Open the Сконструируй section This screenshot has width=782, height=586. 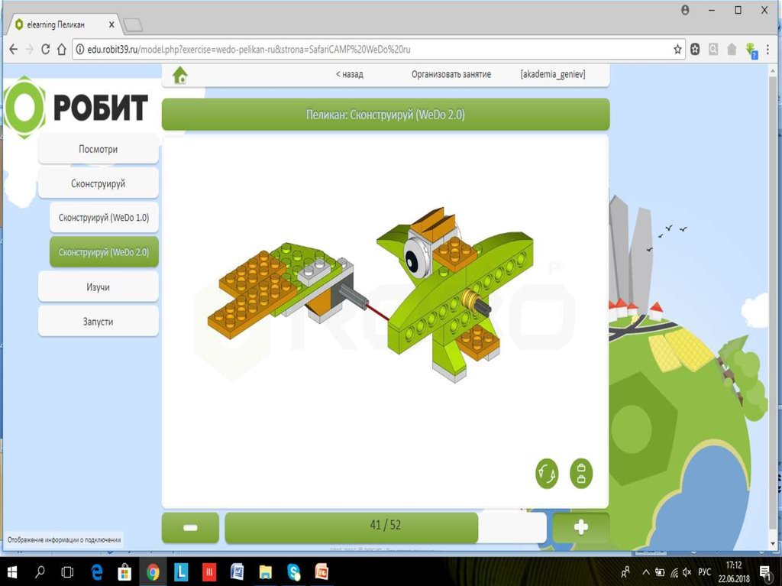[x=99, y=183]
